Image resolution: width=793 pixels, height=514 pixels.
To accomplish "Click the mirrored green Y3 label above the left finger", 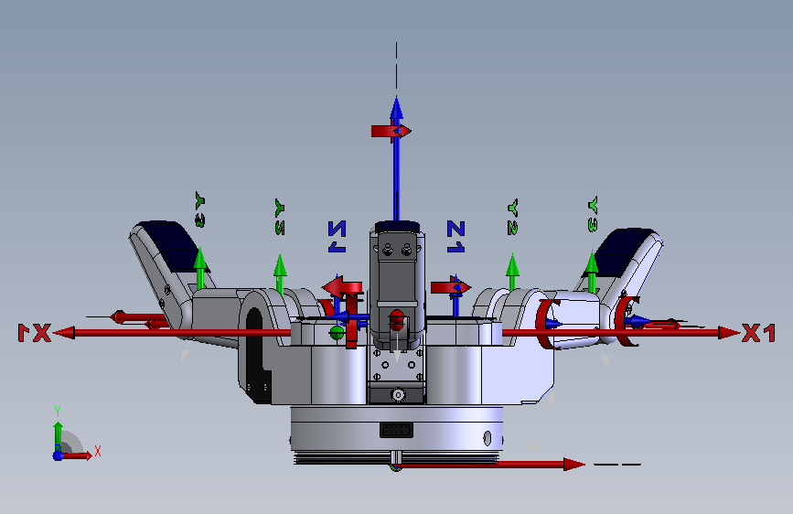I will (199, 209).
